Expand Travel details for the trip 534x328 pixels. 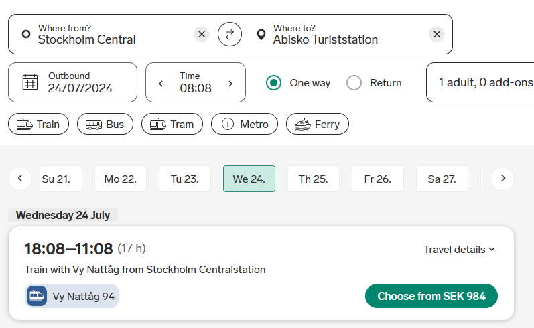(460, 250)
